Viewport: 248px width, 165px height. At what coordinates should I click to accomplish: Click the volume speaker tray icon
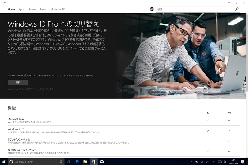207,162
